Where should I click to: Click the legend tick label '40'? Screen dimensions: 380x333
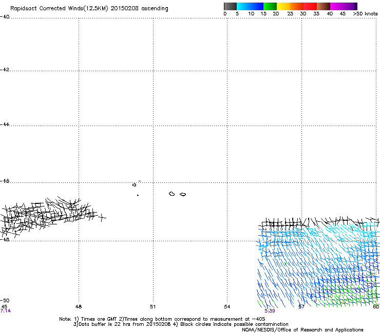tap(330, 14)
